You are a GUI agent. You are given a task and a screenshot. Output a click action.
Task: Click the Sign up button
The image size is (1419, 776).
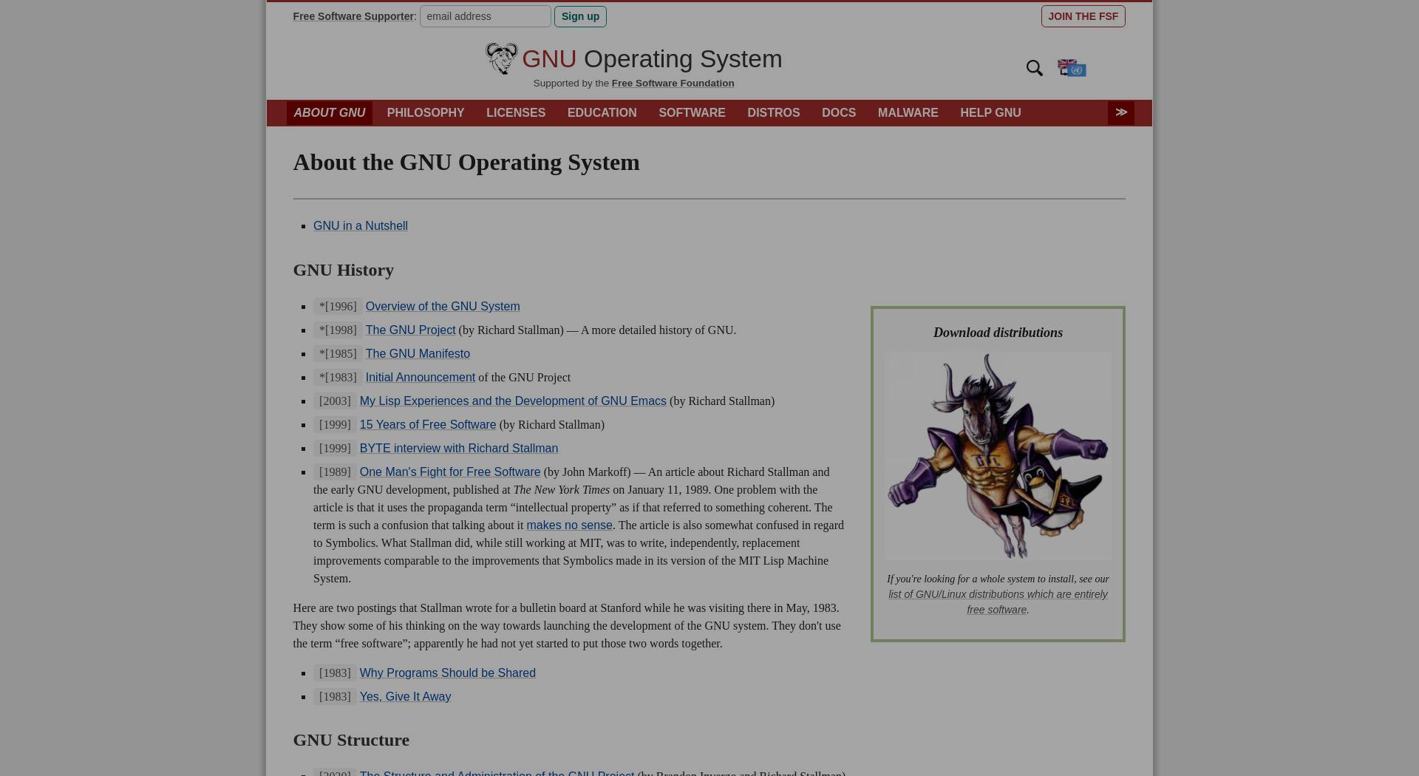click(580, 16)
